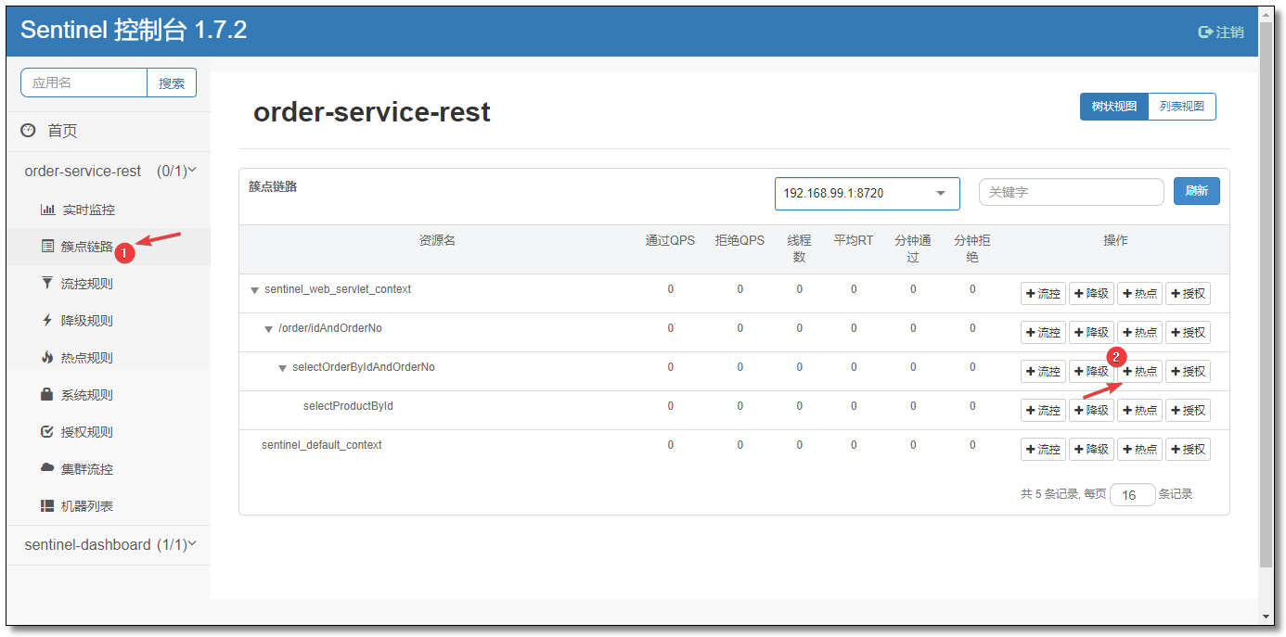The height and width of the screenshot is (637, 1286).
Task: Switch to 树状视图 tree view
Action: (x=1113, y=107)
